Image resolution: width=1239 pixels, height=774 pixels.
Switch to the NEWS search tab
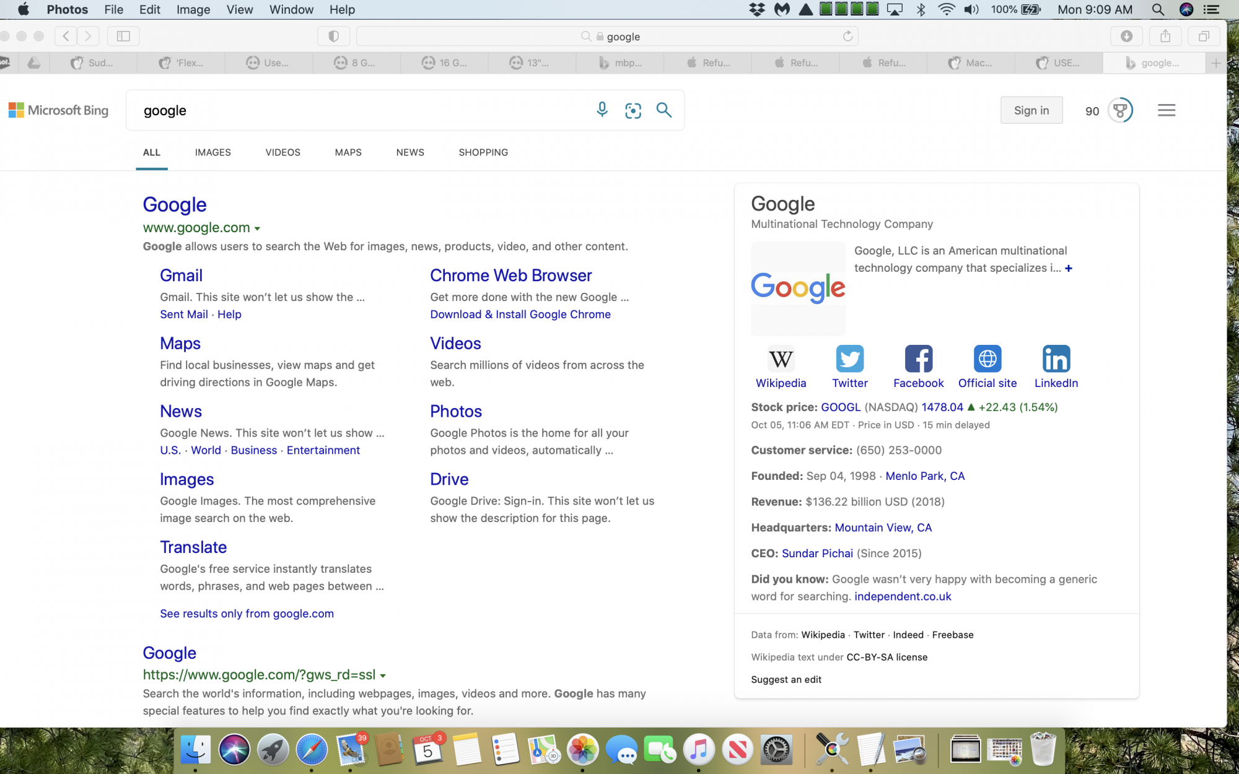pos(410,152)
